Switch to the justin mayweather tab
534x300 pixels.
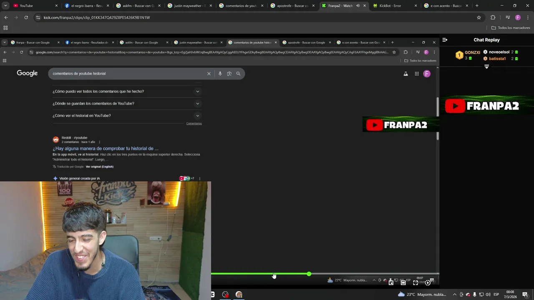189,6
